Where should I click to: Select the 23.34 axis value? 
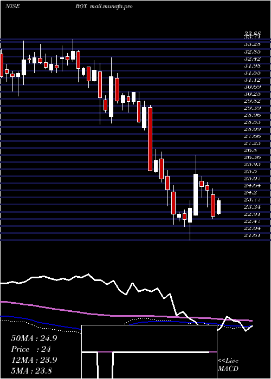point(252,207)
